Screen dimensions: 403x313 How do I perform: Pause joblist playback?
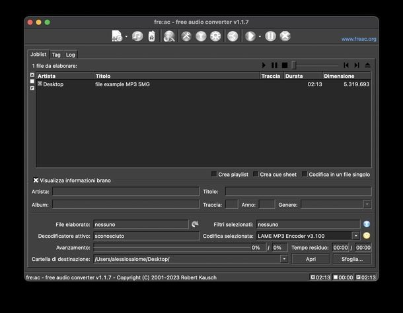click(274, 65)
